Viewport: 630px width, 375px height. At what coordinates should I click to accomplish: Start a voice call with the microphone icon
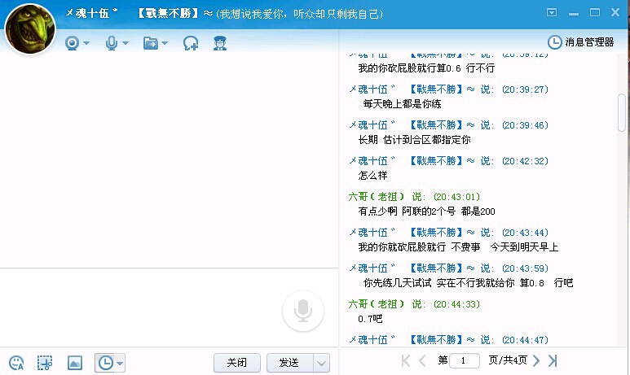pyautogui.click(x=112, y=43)
